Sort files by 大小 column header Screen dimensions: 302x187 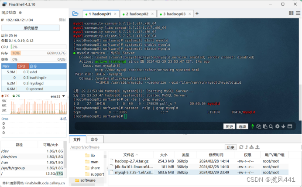point(164,155)
